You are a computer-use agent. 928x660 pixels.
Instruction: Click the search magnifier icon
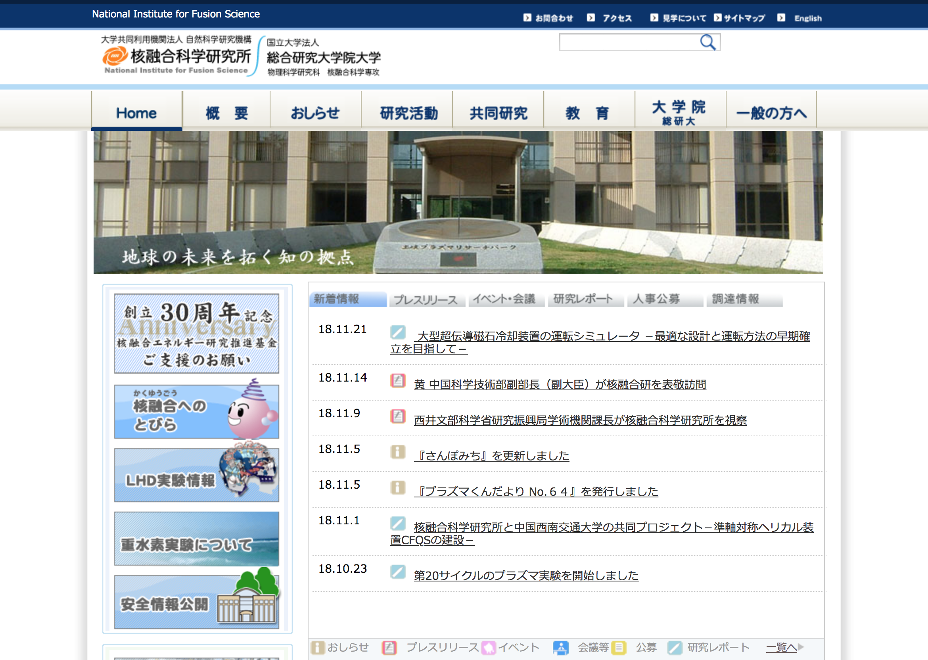coord(708,42)
